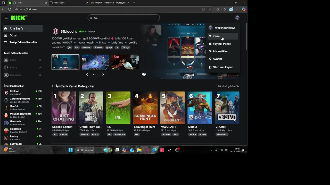Screen dimensions: 330x185
Task: Open Dota 2 category card
Action: (x=200, y=108)
